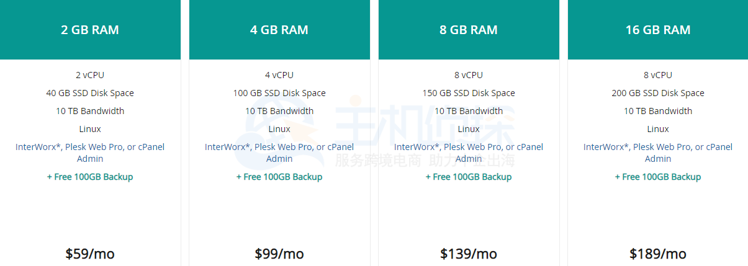Click the 100 GB SSD Disk Space text

point(279,93)
